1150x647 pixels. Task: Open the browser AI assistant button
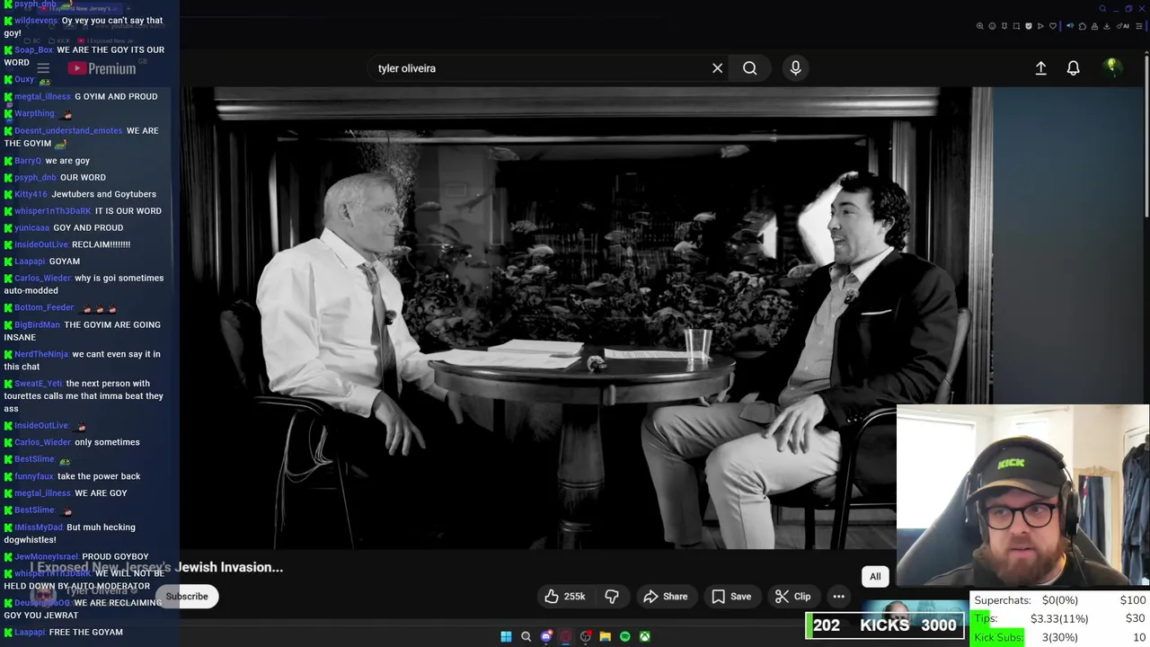click(1122, 26)
